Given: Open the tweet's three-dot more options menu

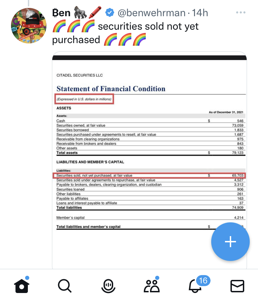Looking at the screenshot, I should click(241, 13).
